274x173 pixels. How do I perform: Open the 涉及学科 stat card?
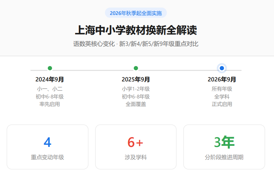click(x=136, y=147)
